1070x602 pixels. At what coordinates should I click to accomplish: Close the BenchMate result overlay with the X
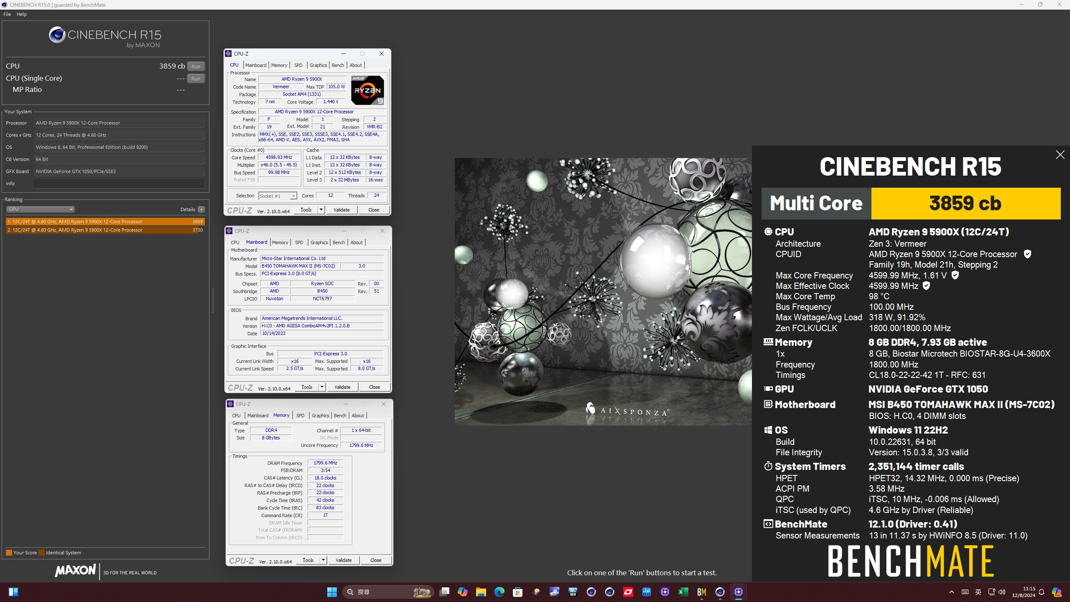[1060, 155]
